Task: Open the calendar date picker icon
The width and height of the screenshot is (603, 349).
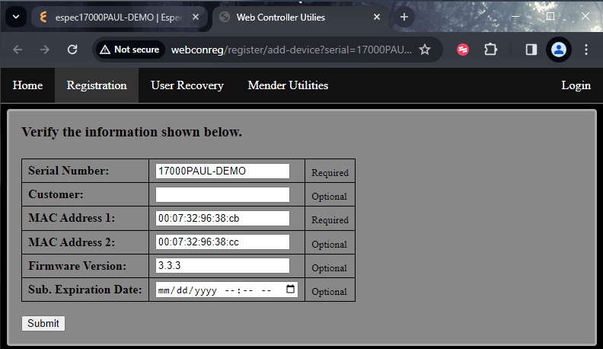Action: [290, 289]
